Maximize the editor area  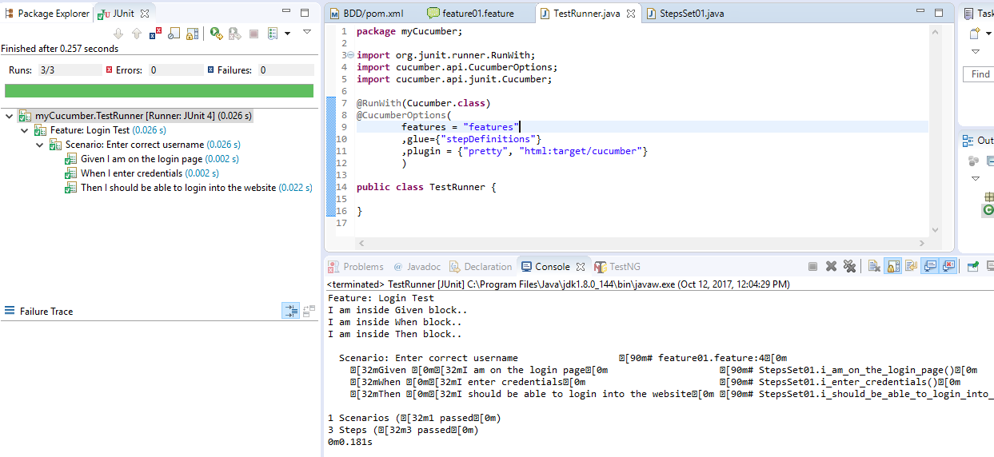(940, 12)
